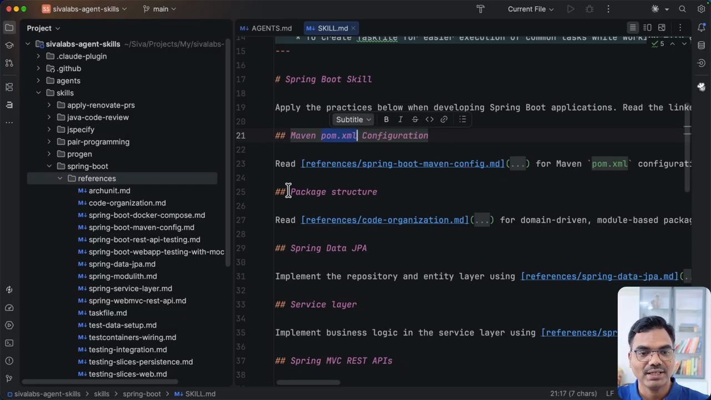Click the search everywhere magnifier icon
The width and height of the screenshot is (711, 400).
[x=682, y=9]
